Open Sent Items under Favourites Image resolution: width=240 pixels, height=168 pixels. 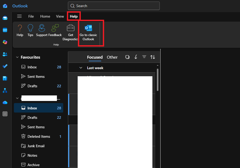39,77
